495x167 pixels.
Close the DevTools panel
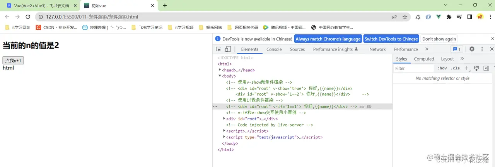coord(492,49)
